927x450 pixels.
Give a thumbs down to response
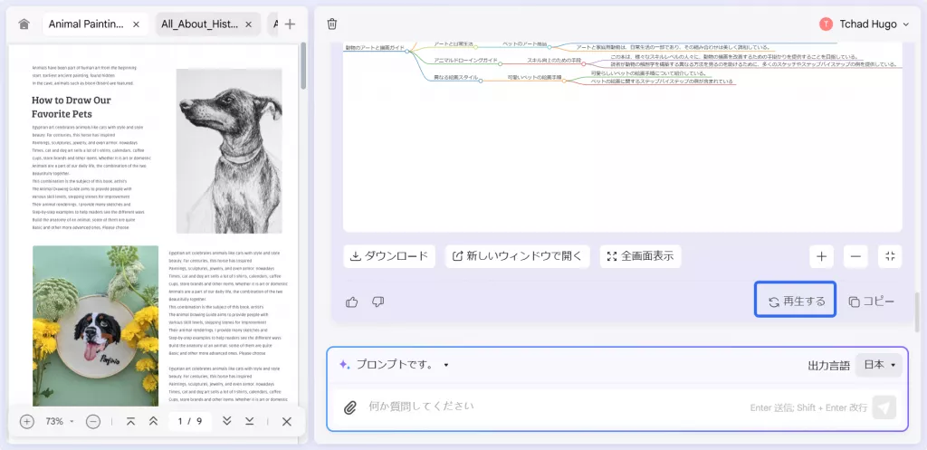coord(378,302)
